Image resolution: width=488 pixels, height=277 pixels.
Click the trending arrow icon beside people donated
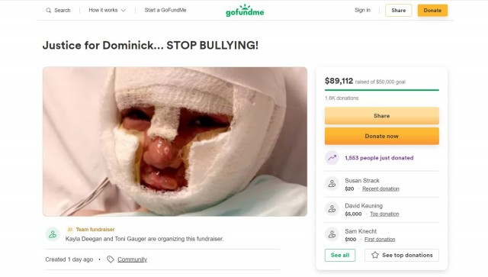click(x=332, y=158)
